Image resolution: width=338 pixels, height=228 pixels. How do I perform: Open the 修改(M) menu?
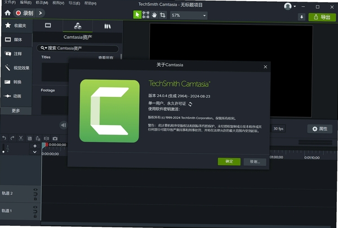pos(42,3)
